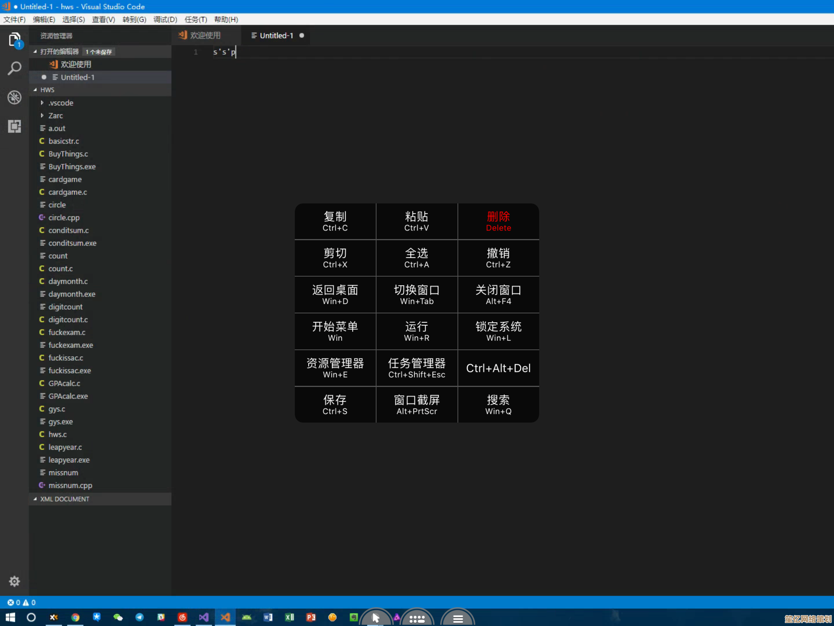Screen dimensions: 834x626
Task: Open the 文件(F) menu
Action: [14, 19]
